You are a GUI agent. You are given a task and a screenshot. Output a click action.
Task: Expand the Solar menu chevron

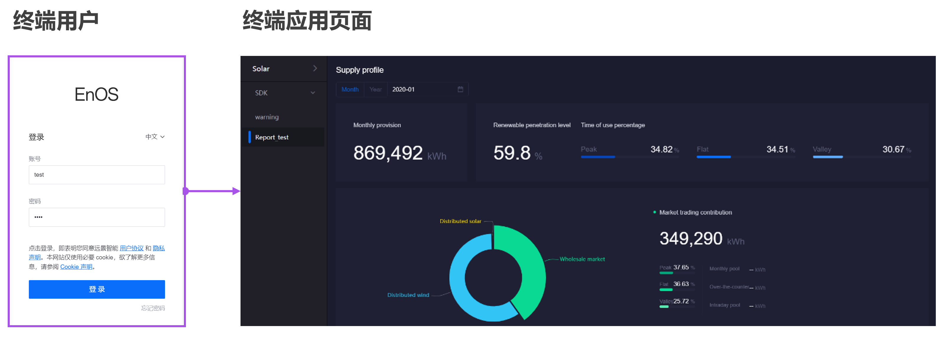(x=315, y=68)
